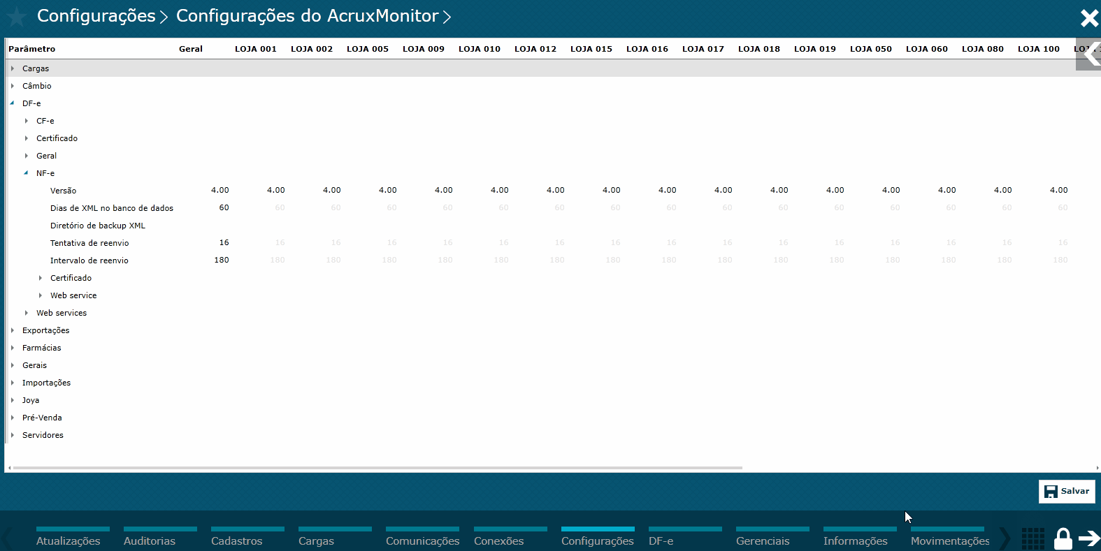Screen dimensions: 1101x551
Task: Click the Geral column header
Action: tap(191, 49)
